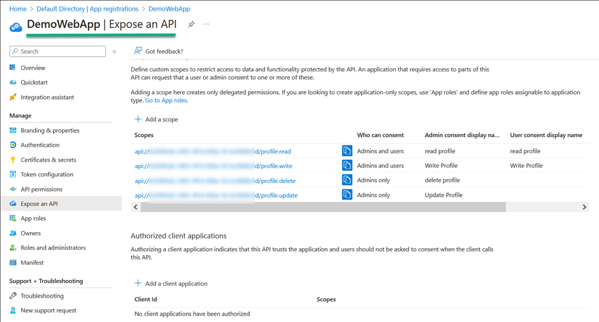Open Overview in the sidebar
The width and height of the screenshot is (599, 322).
[x=33, y=68]
